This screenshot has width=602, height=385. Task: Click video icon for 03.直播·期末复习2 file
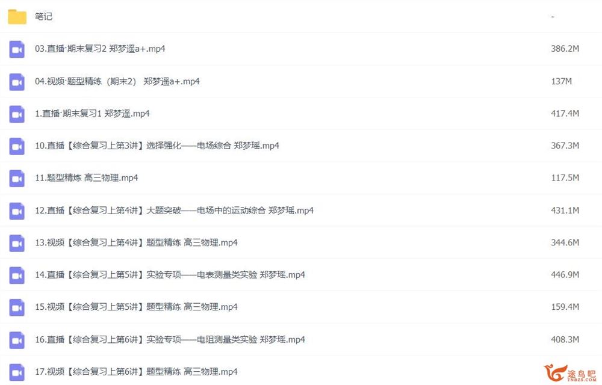pos(17,49)
